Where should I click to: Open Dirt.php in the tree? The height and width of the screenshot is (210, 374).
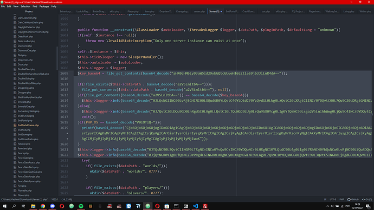point(22,55)
